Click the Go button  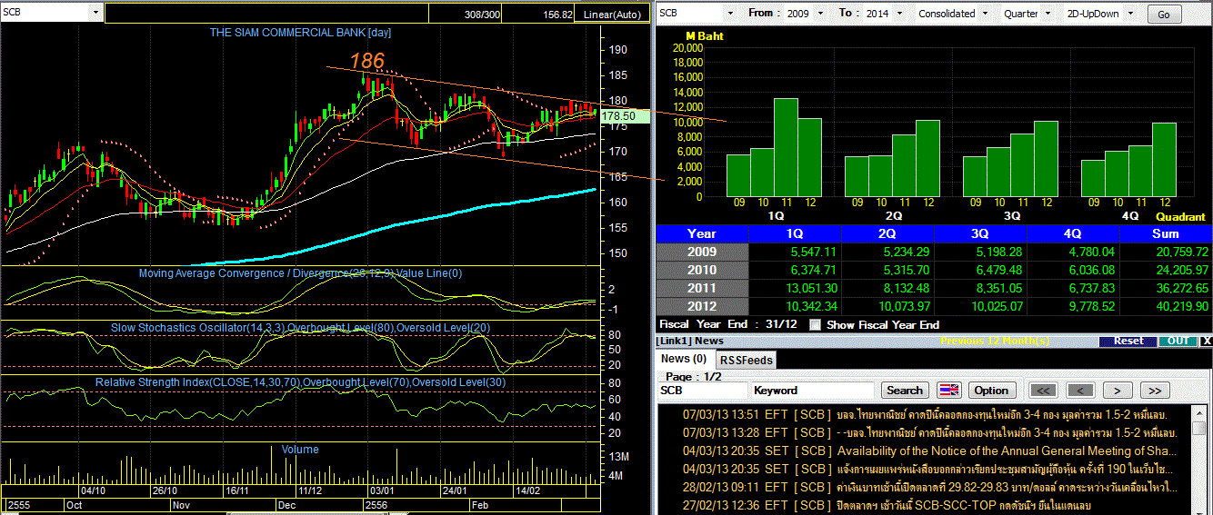point(1164,15)
